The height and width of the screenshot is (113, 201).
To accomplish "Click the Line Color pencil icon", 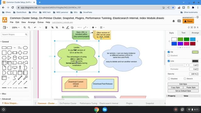I will (68, 28).
